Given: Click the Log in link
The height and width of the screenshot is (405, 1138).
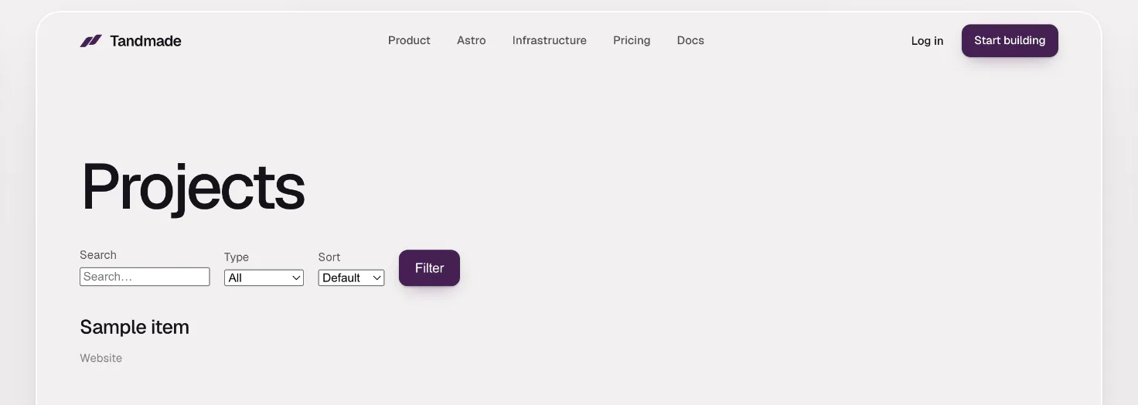Looking at the screenshot, I should point(927,41).
